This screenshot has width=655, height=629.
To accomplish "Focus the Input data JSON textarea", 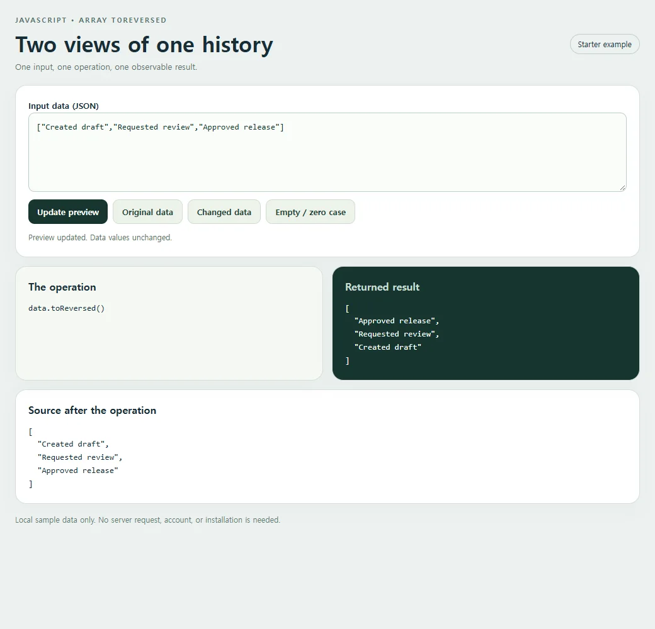I will tap(327, 152).
